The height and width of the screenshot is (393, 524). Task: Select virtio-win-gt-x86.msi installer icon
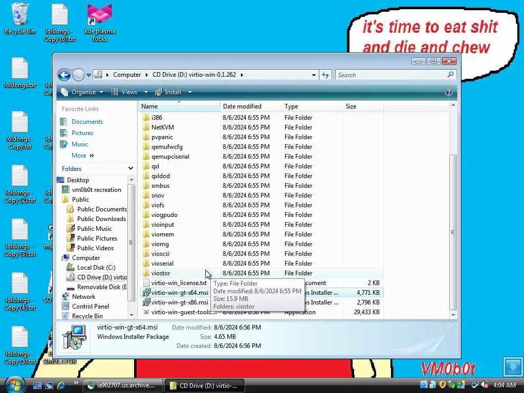pos(146,302)
